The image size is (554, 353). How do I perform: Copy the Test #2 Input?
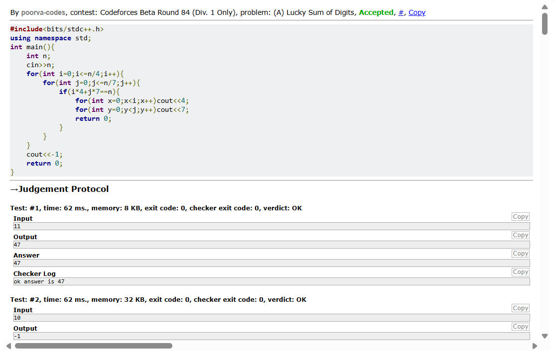521,308
